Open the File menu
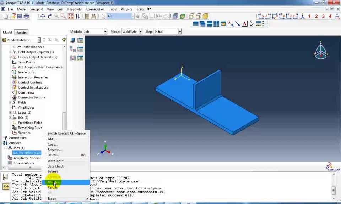This screenshot has height=204, width=341. click(x=10, y=9)
